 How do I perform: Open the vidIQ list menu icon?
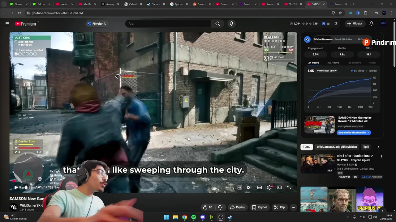pos(329,24)
